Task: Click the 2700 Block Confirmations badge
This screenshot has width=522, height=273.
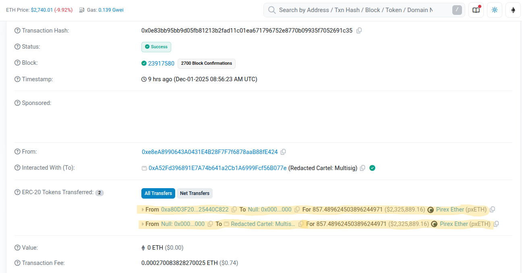Action: (207, 64)
